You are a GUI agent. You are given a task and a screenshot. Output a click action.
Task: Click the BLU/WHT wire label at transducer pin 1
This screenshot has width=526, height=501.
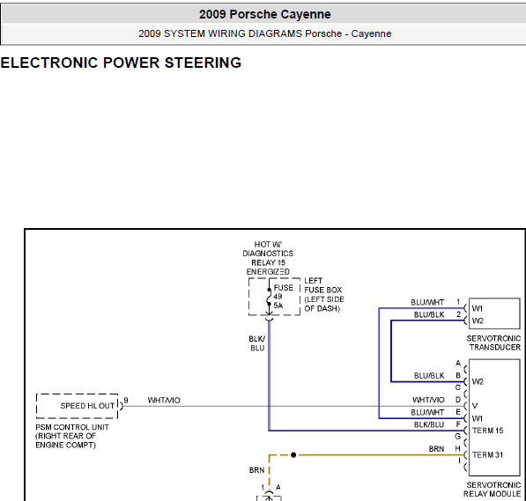(x=427, y=303)
